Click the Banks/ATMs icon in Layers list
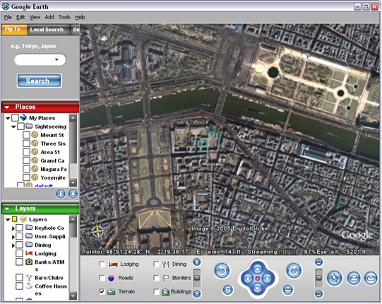Image resolution: width=382 pixels, height=304 pixels. tap(29, 262)
